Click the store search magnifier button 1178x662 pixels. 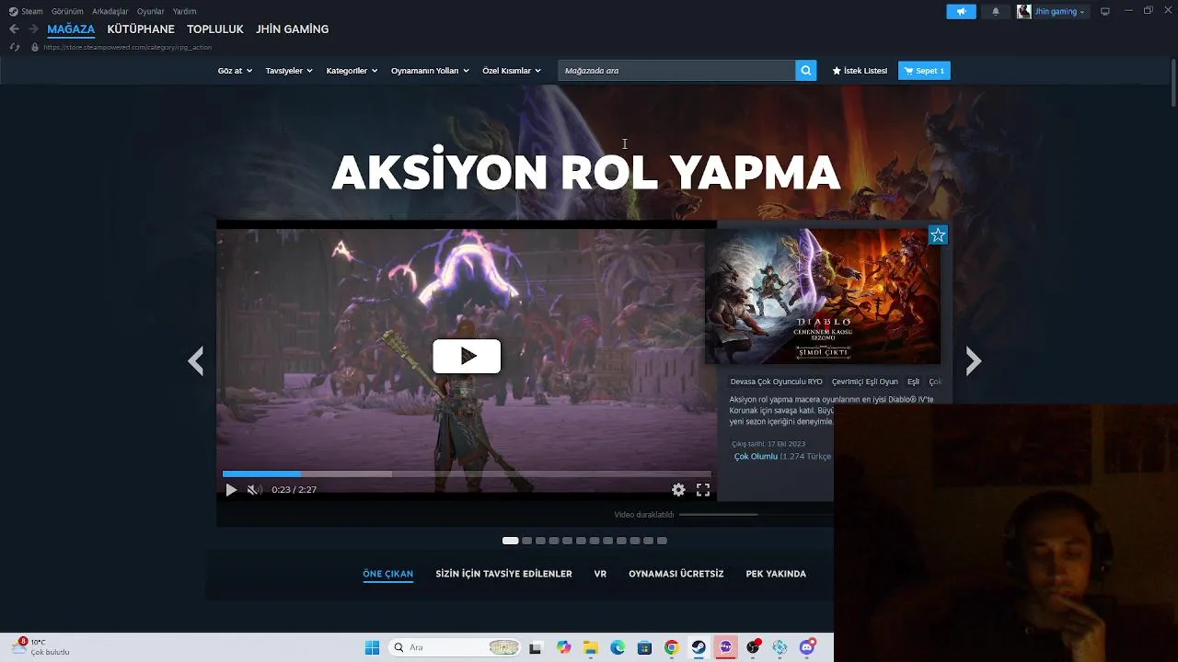(806, 71)
